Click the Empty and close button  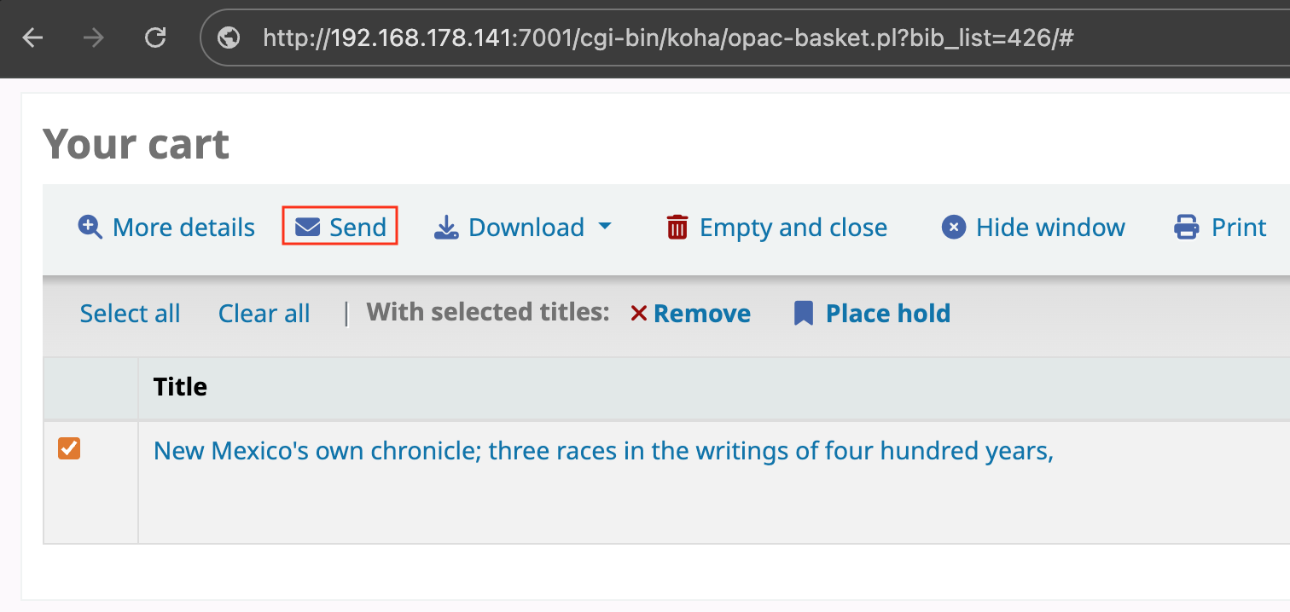click(777, 227)
